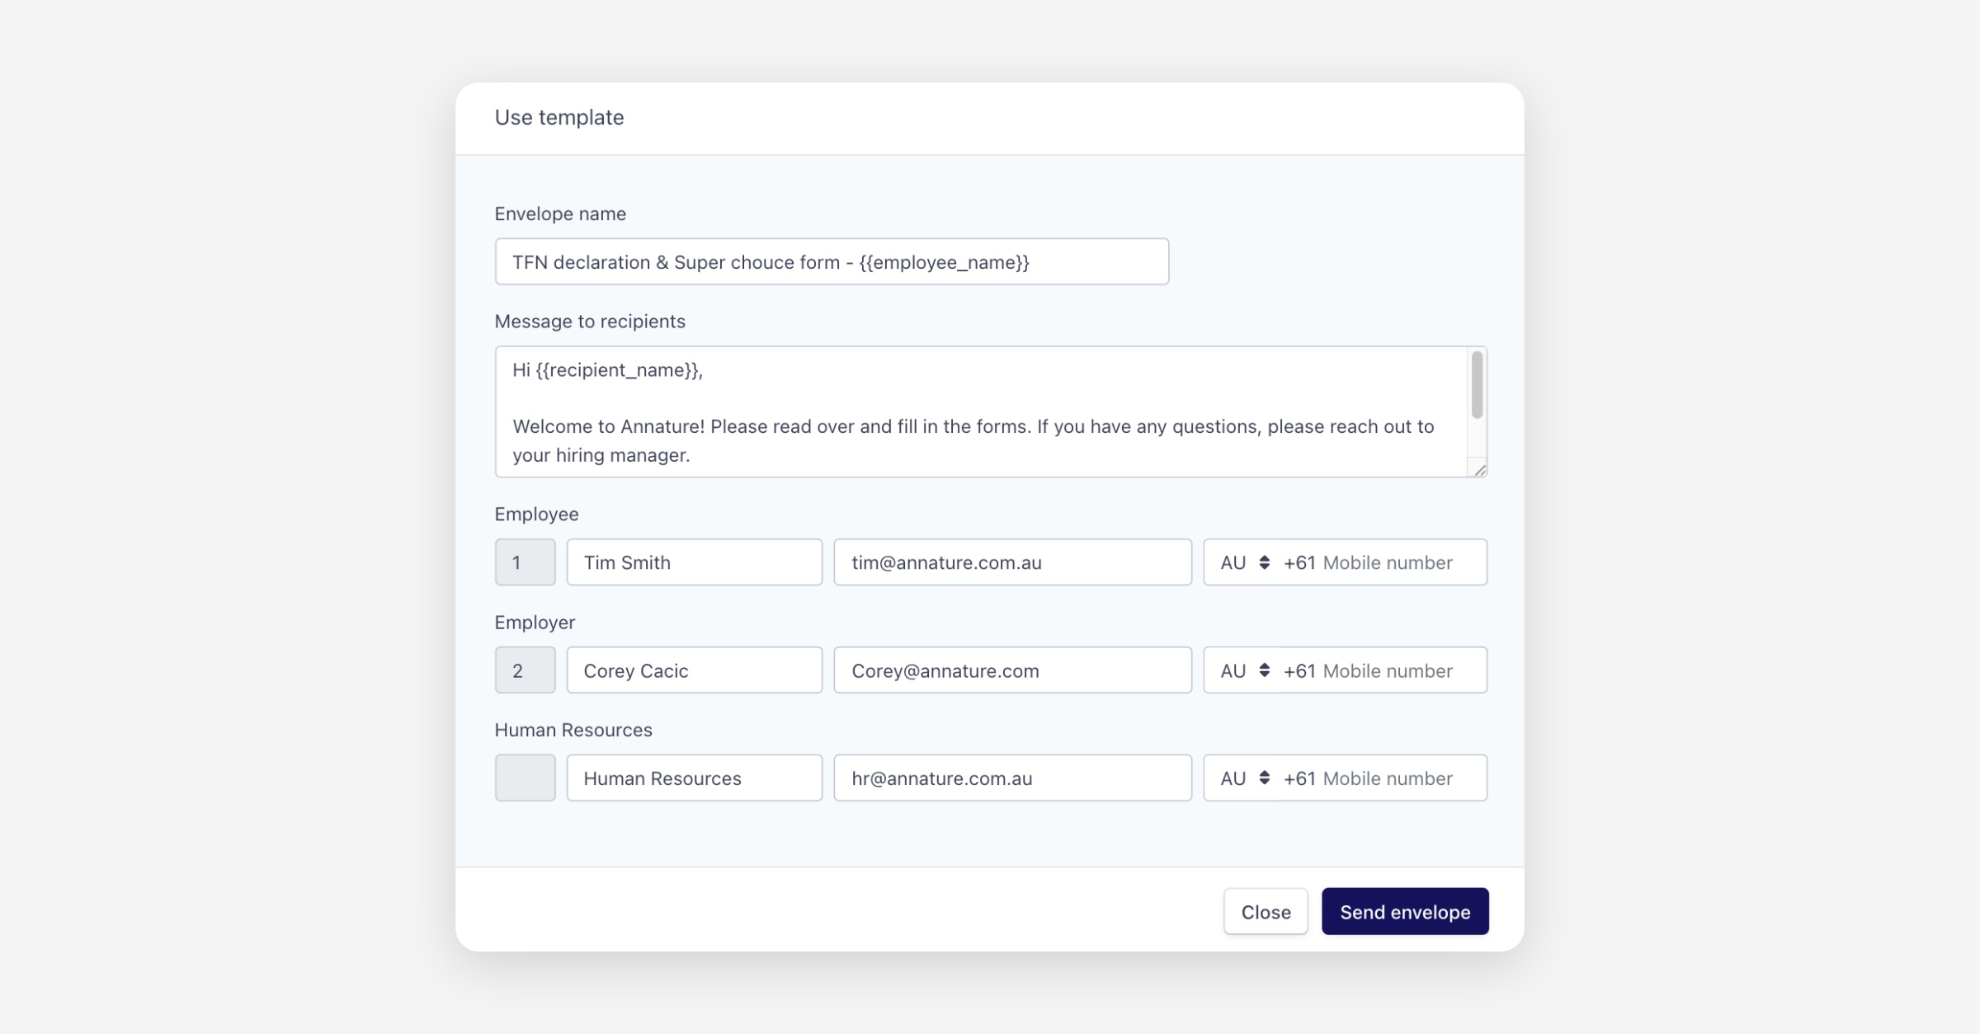This screenshot has width=1980, height=1034.
Task: Click the hr@annature.com.au email field
Action: (x=1011, y=778)
